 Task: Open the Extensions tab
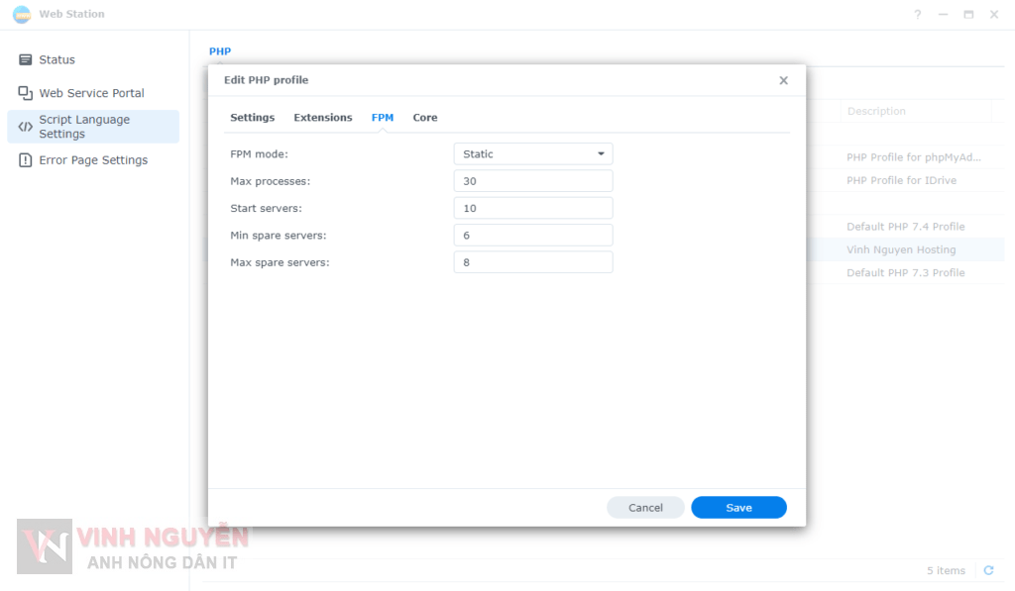322,118
